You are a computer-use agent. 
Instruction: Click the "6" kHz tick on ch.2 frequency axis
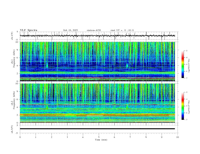[18, 99]
